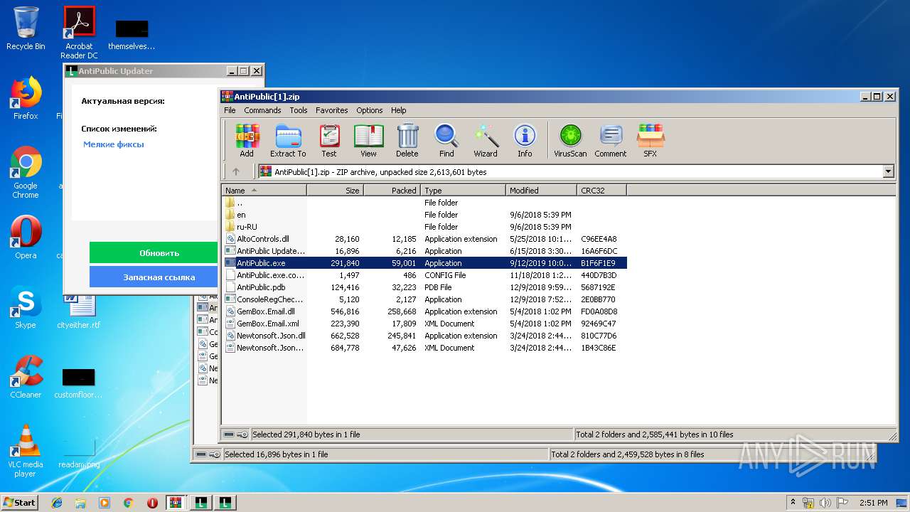Select Newtonsoft.Json... XML Document row

tap(424, 348)
